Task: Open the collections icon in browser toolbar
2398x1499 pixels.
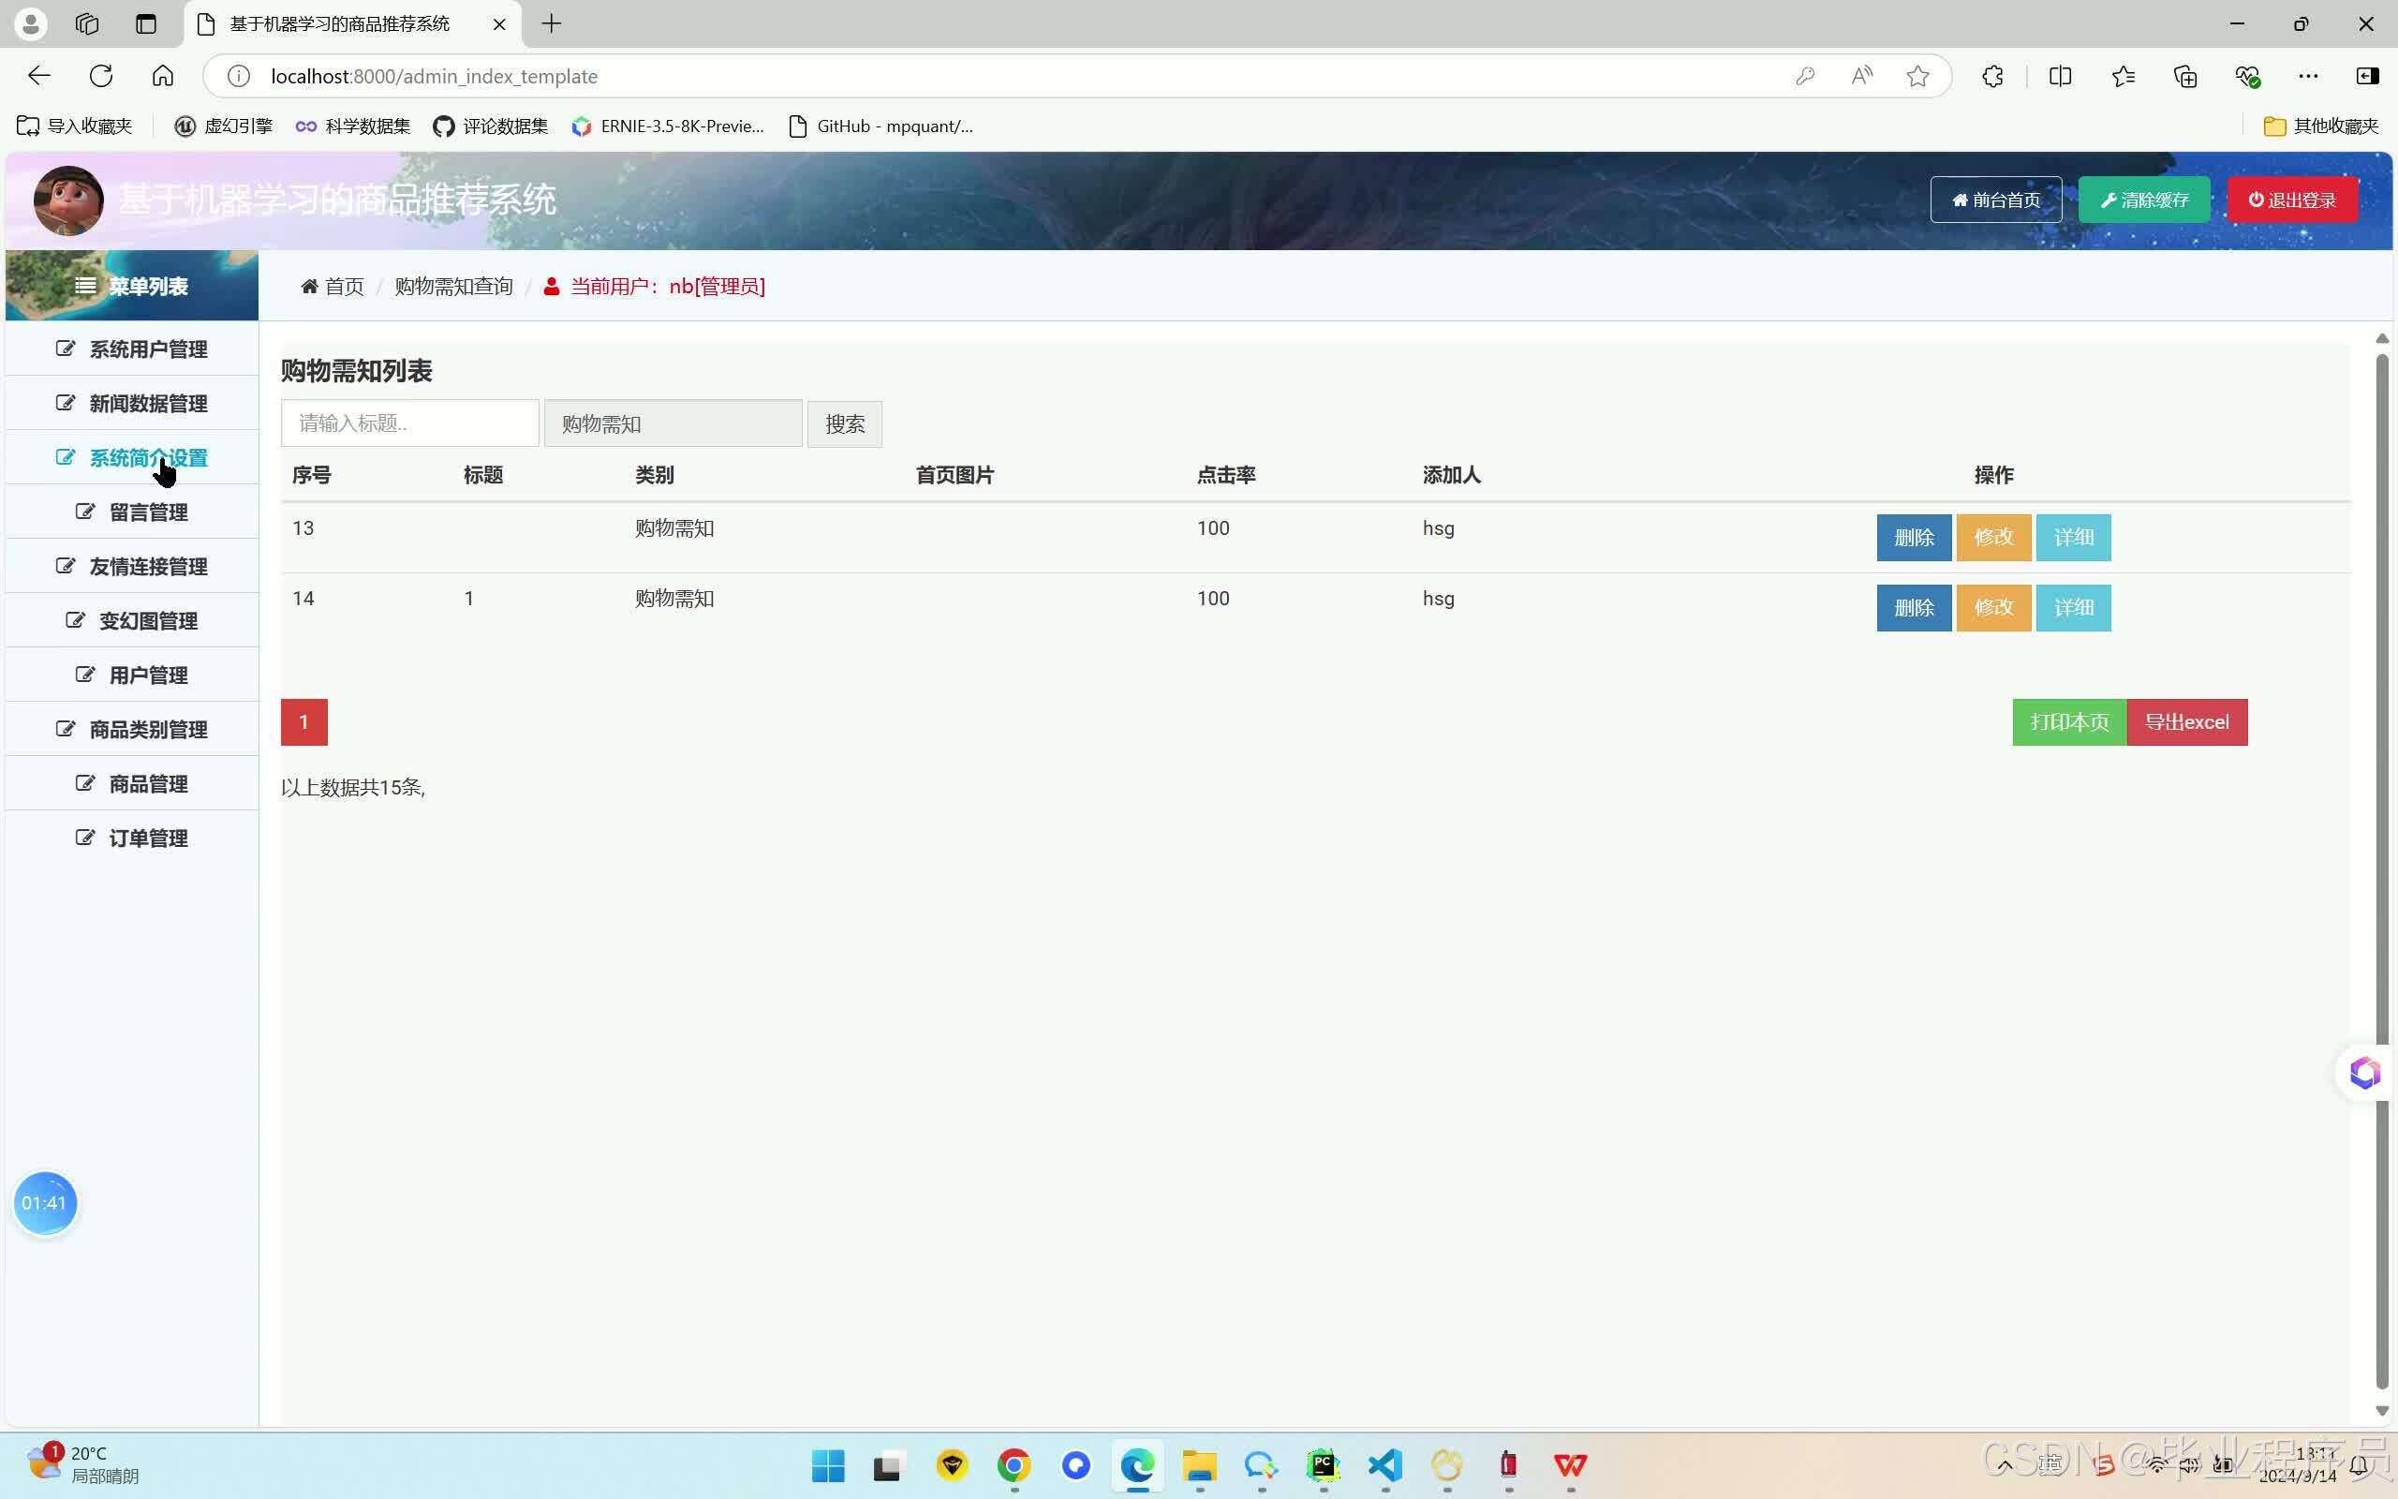Action: (x=2185, y=76)
